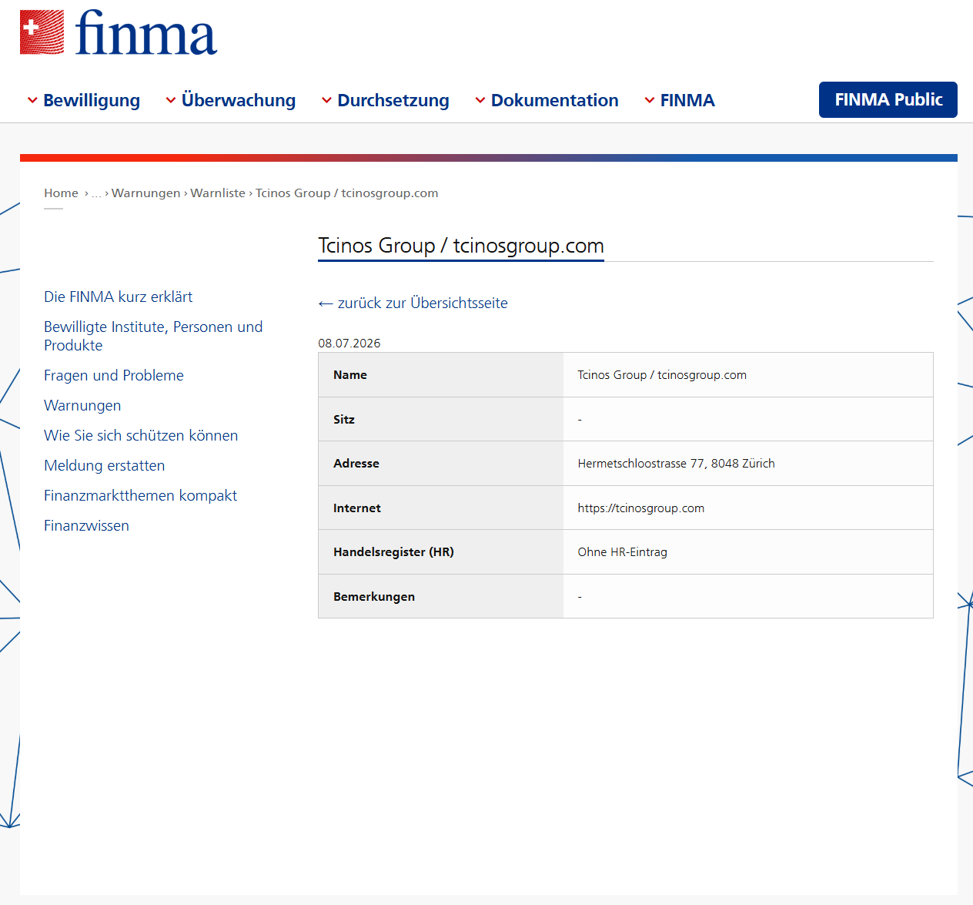This screenshot has width=973, height=905.
Task: Click the Name row label
Action: (350, 375)
